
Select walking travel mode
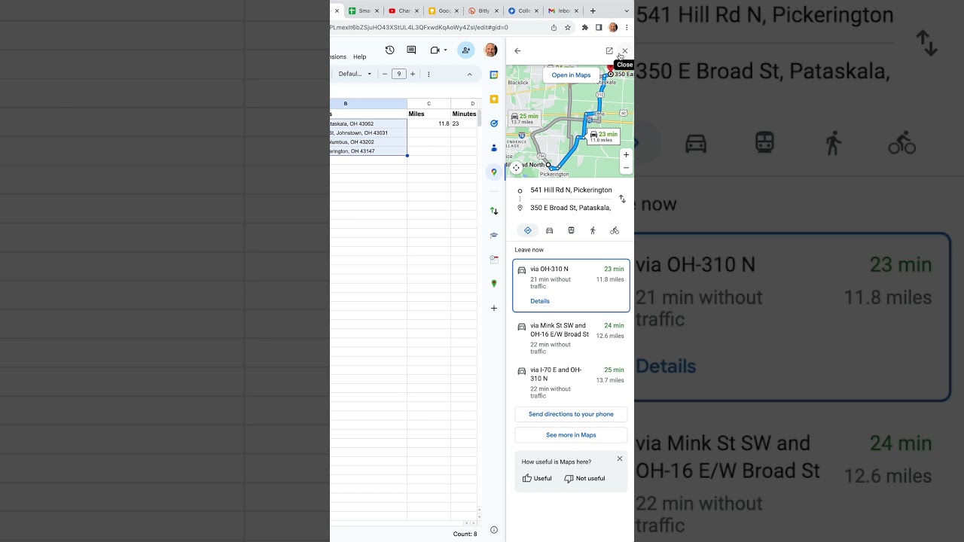coord(593,230)
